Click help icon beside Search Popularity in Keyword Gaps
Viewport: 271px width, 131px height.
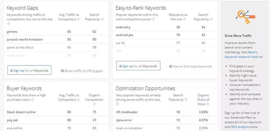pyautogui.click(x=102, y=19)
